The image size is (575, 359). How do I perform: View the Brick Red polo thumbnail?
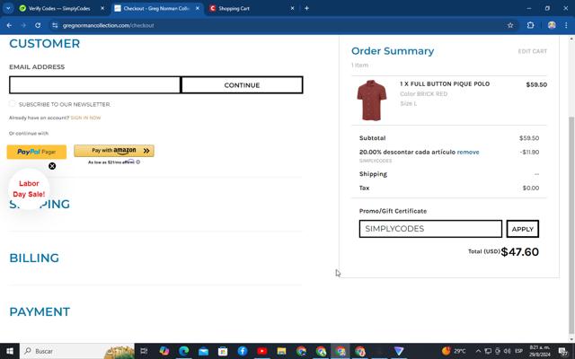click(372, 101)
